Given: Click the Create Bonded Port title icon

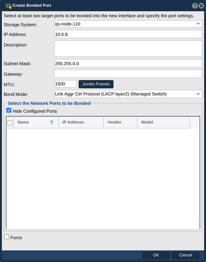Looking at the screenshot, I should pyautogui.click(x=8, y=6).
